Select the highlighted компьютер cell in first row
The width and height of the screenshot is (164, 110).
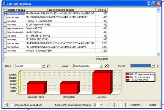pyautogui.click(x=16, y=14)
